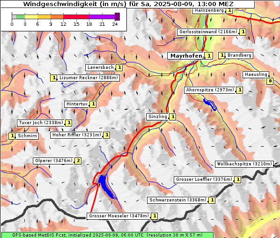The image size is (280, 238).
Task: Click the green legend color segment
Action: (x=20, y=17)
